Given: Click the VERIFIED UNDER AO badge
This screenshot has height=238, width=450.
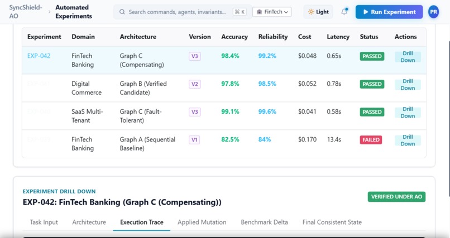Looking at the screenshot, I should 396,197.
